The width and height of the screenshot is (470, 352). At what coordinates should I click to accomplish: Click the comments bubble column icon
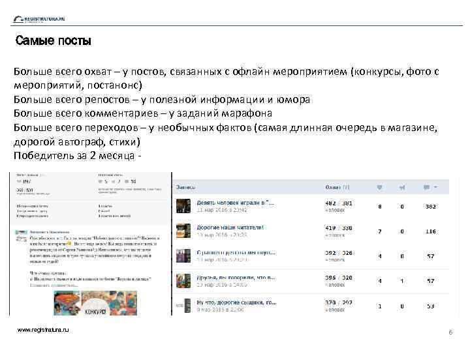[426, 187]
